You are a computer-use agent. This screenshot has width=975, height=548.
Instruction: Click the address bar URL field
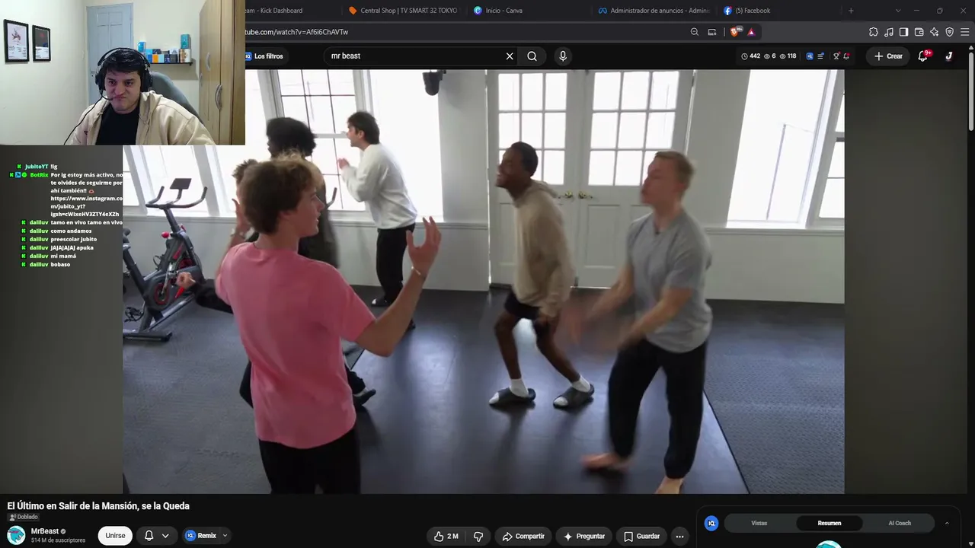tap(465, 32)
